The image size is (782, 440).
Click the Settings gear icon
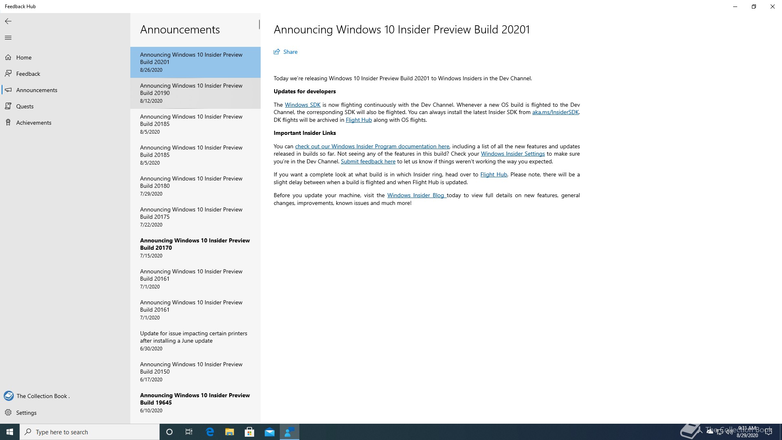(8, 413)
